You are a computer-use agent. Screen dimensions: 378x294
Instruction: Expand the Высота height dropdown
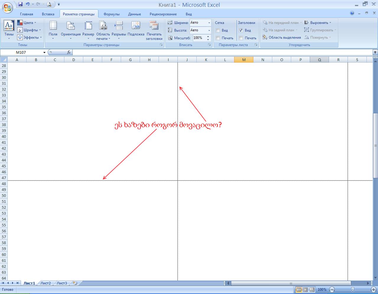pyautogui.click(x=209, y=30)
